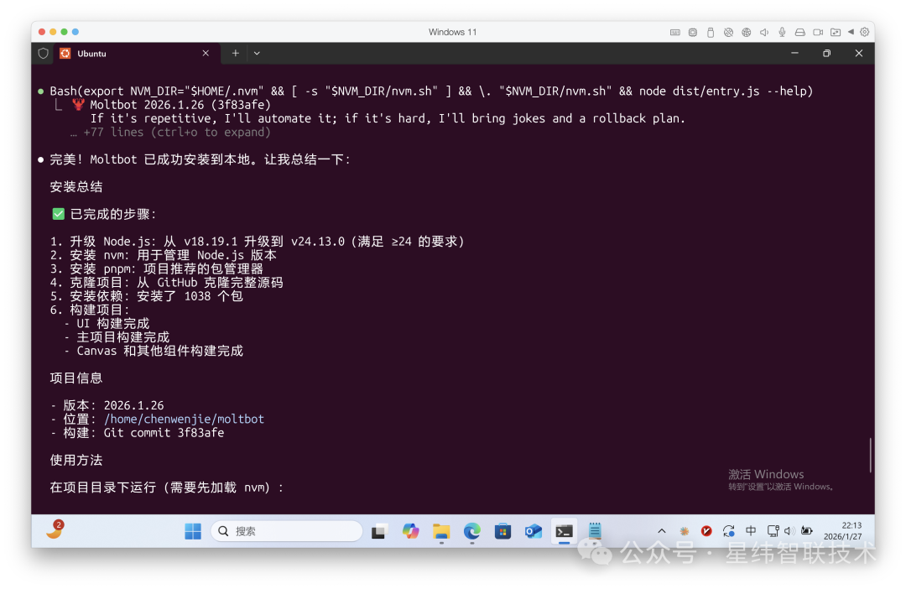Open Task View in the taskbar

pos(379,531)
